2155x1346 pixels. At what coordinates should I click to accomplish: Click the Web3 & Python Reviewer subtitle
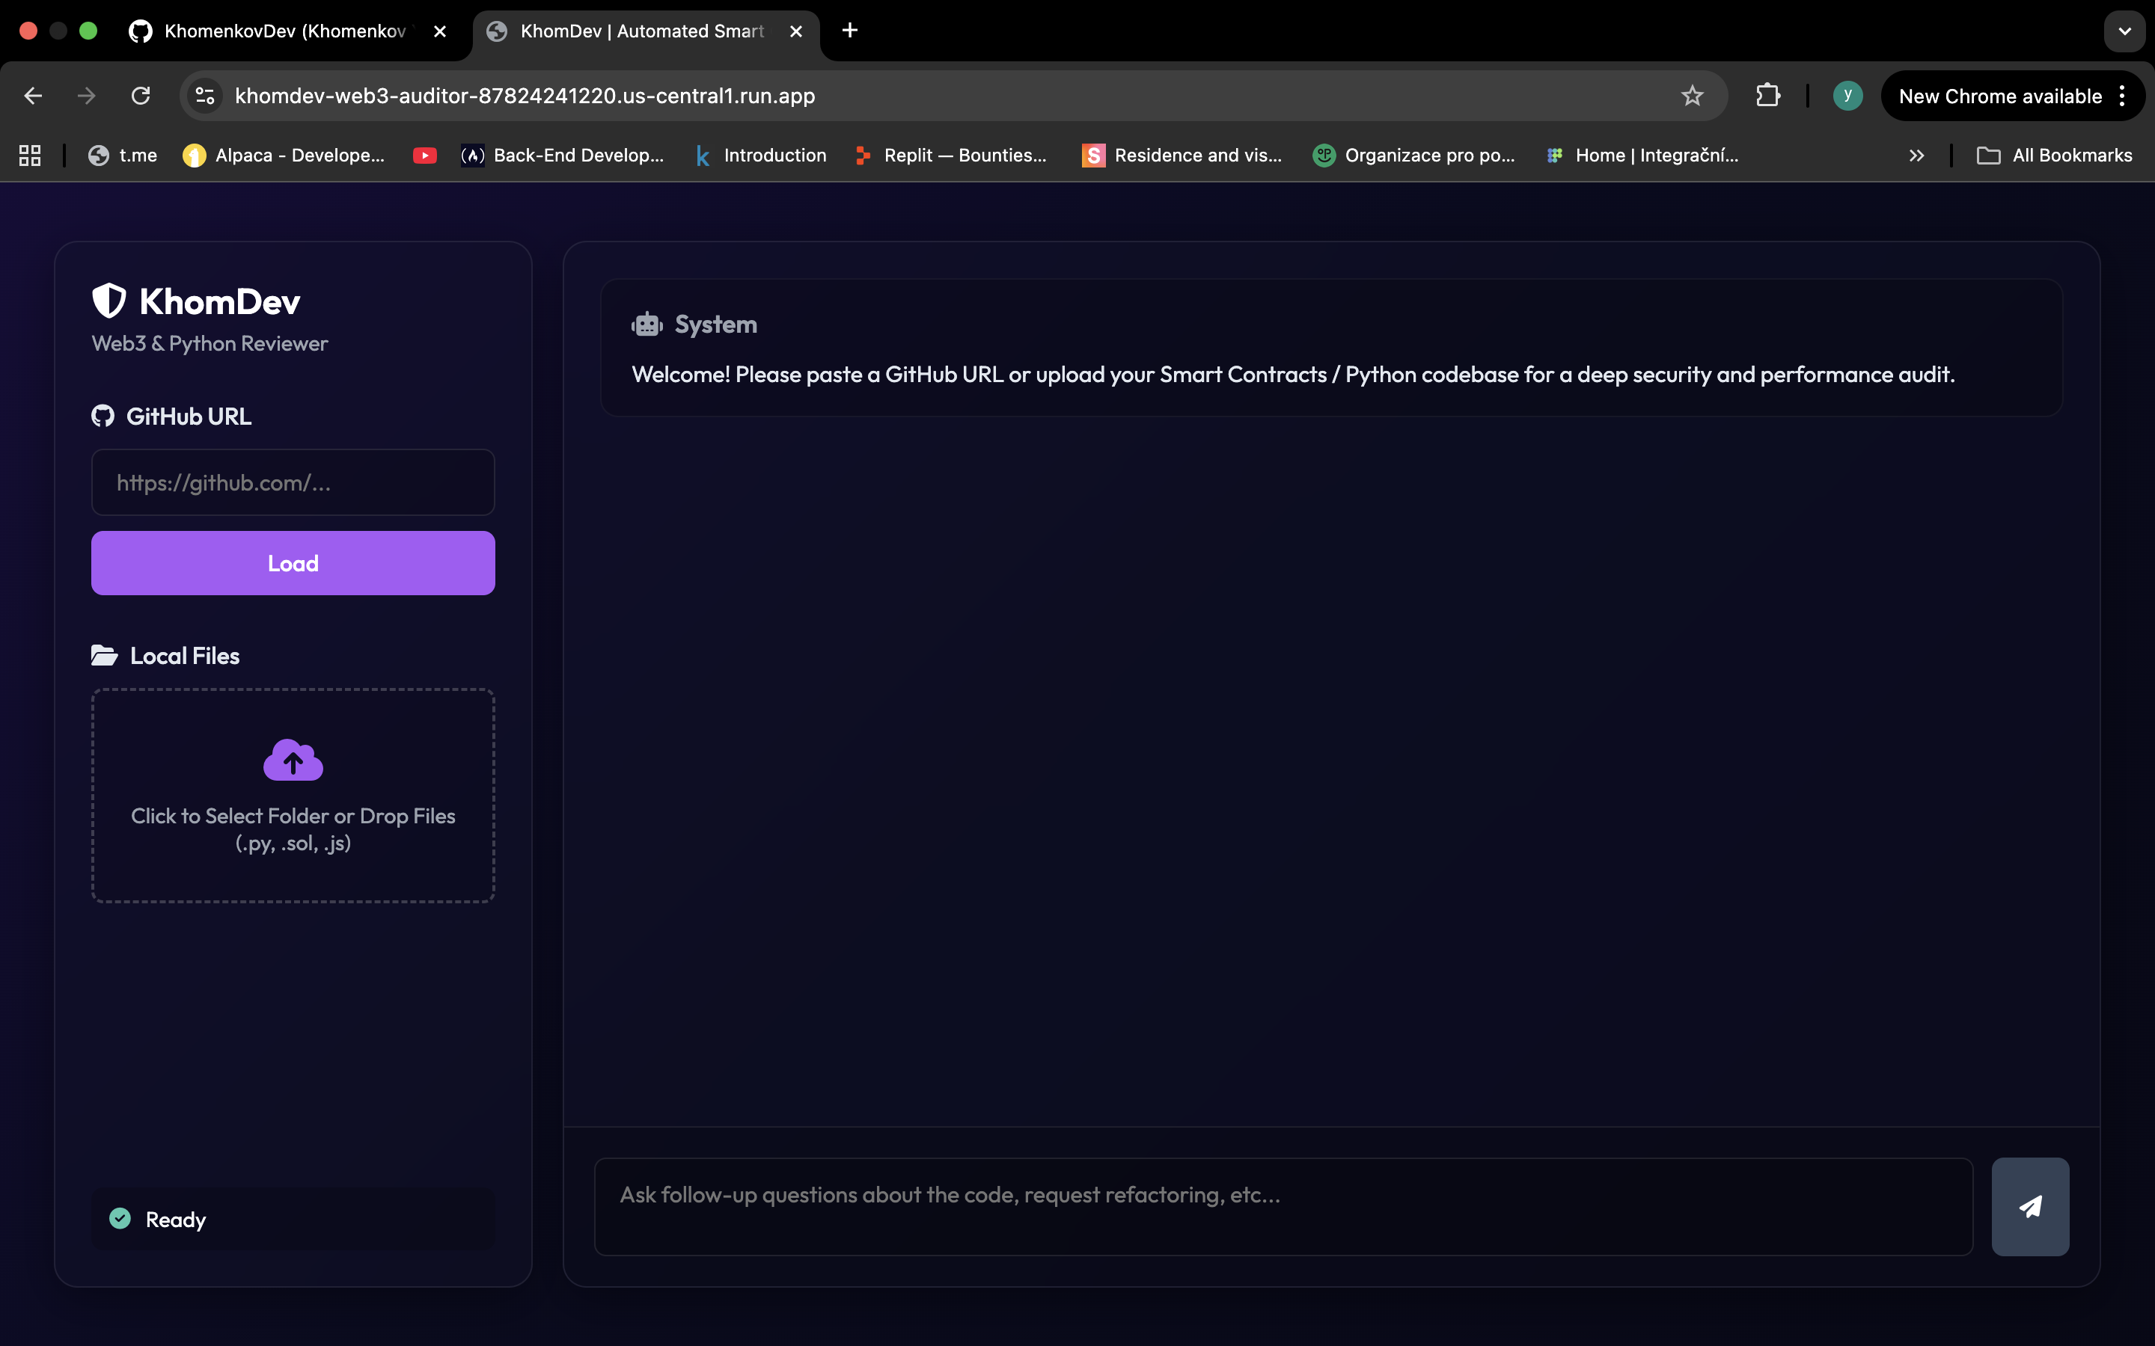210,344
